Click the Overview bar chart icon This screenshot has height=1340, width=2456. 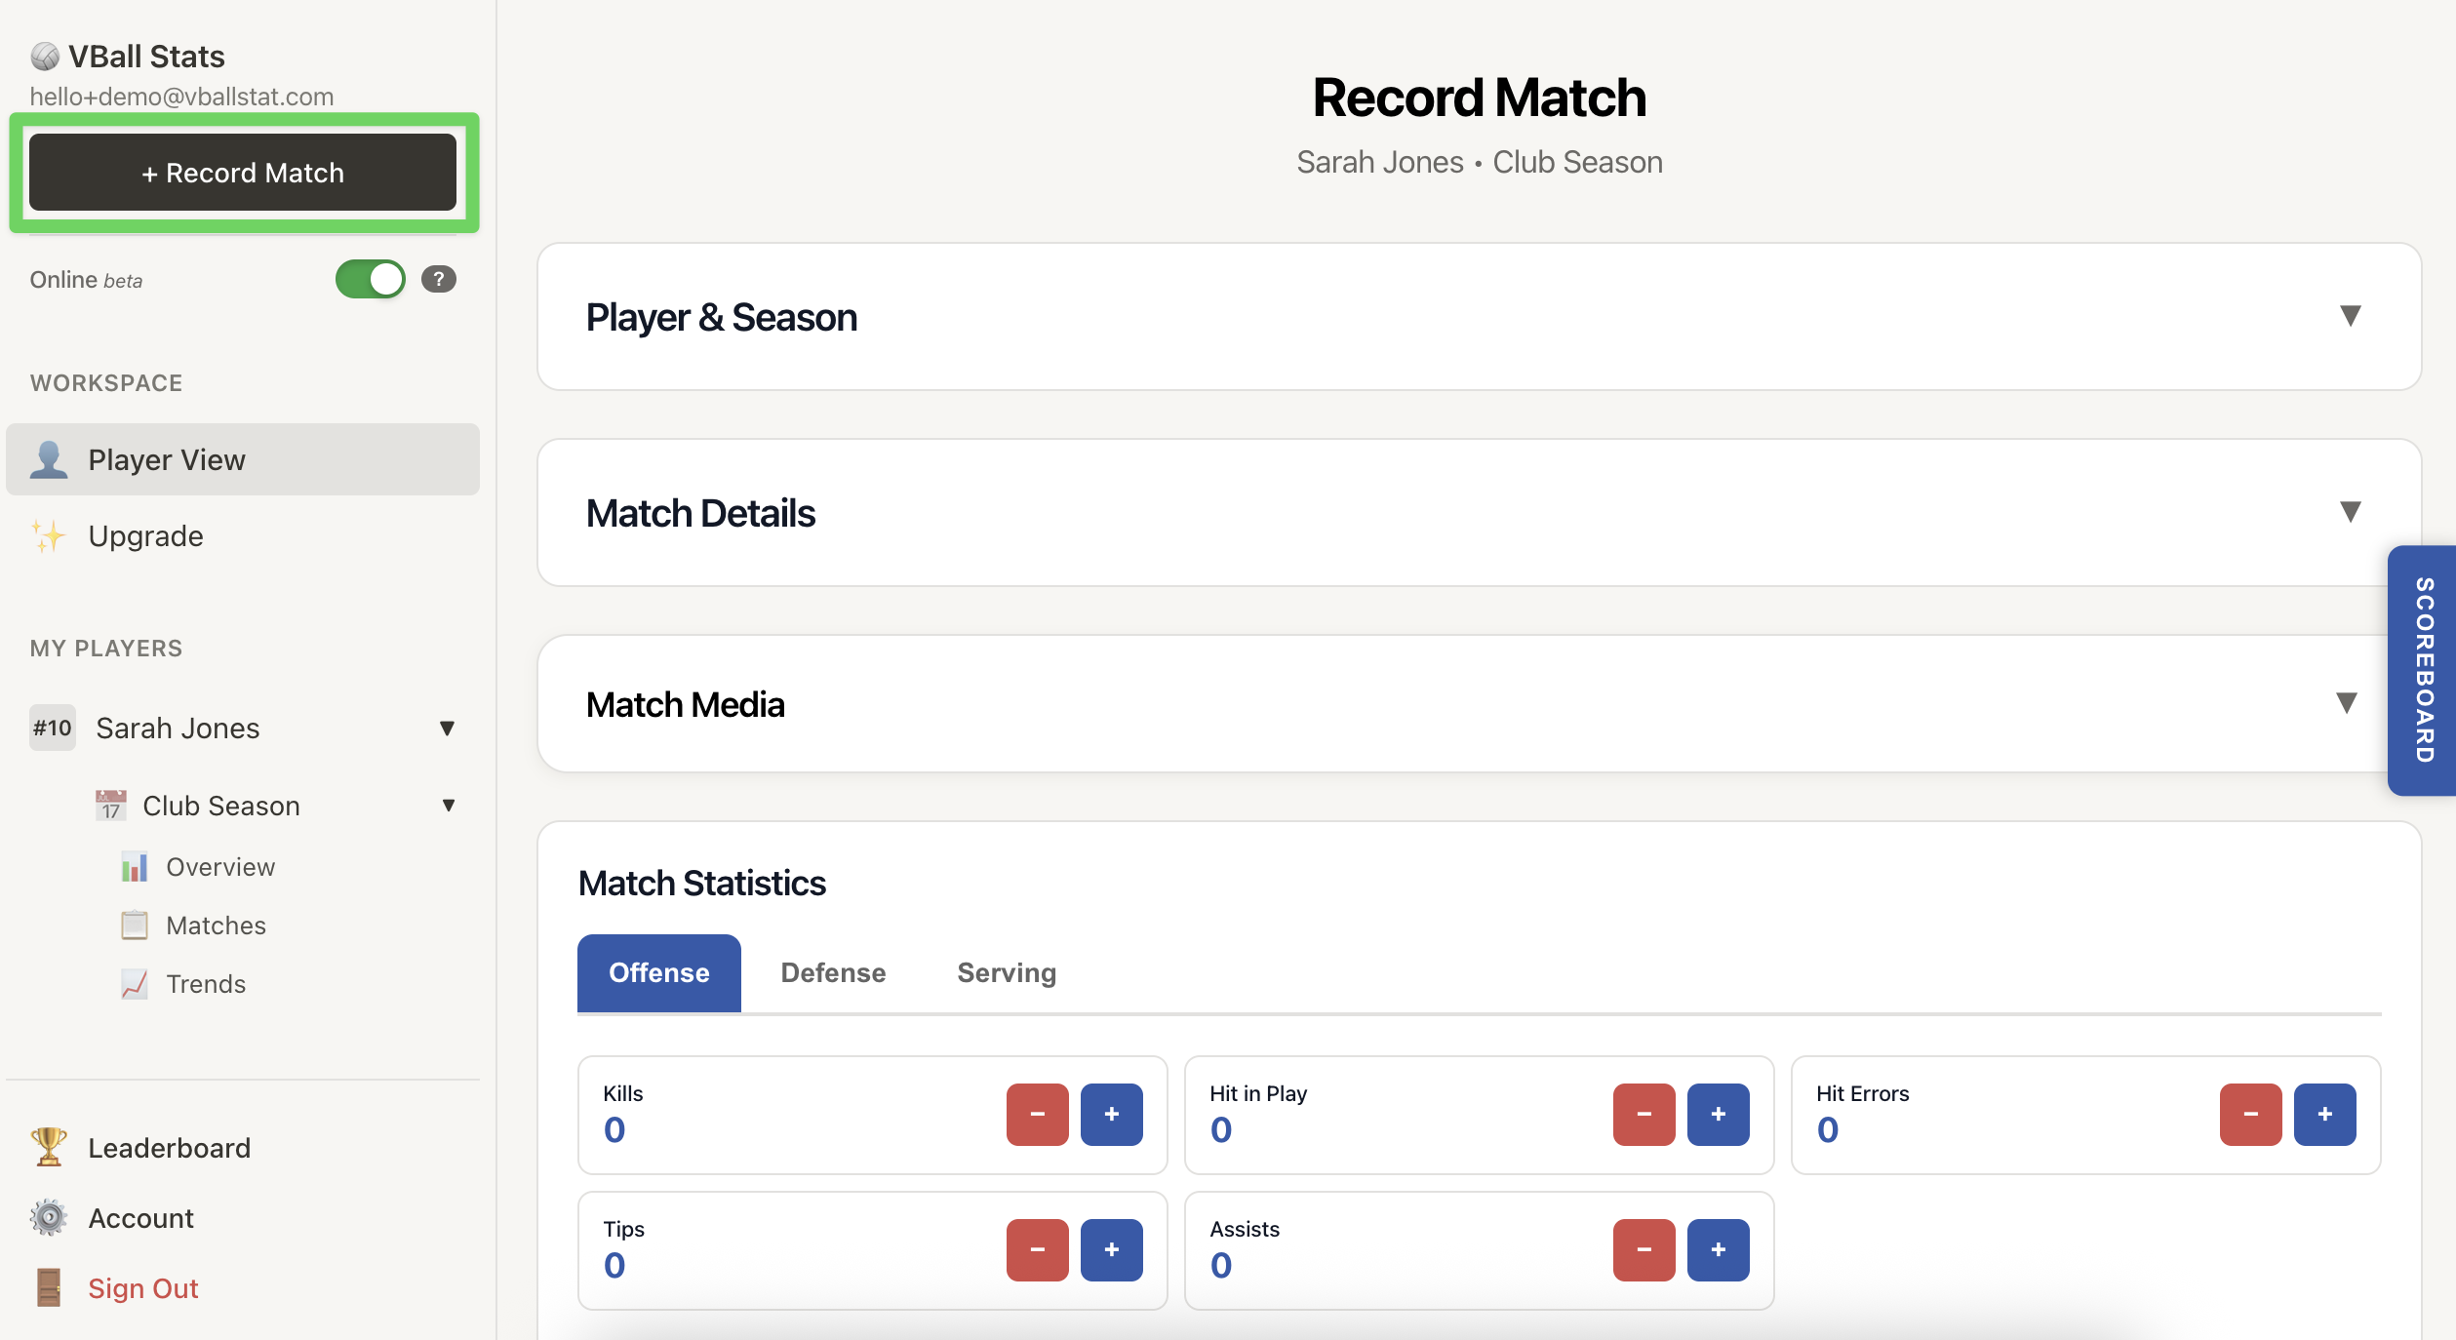pos(135,866)
